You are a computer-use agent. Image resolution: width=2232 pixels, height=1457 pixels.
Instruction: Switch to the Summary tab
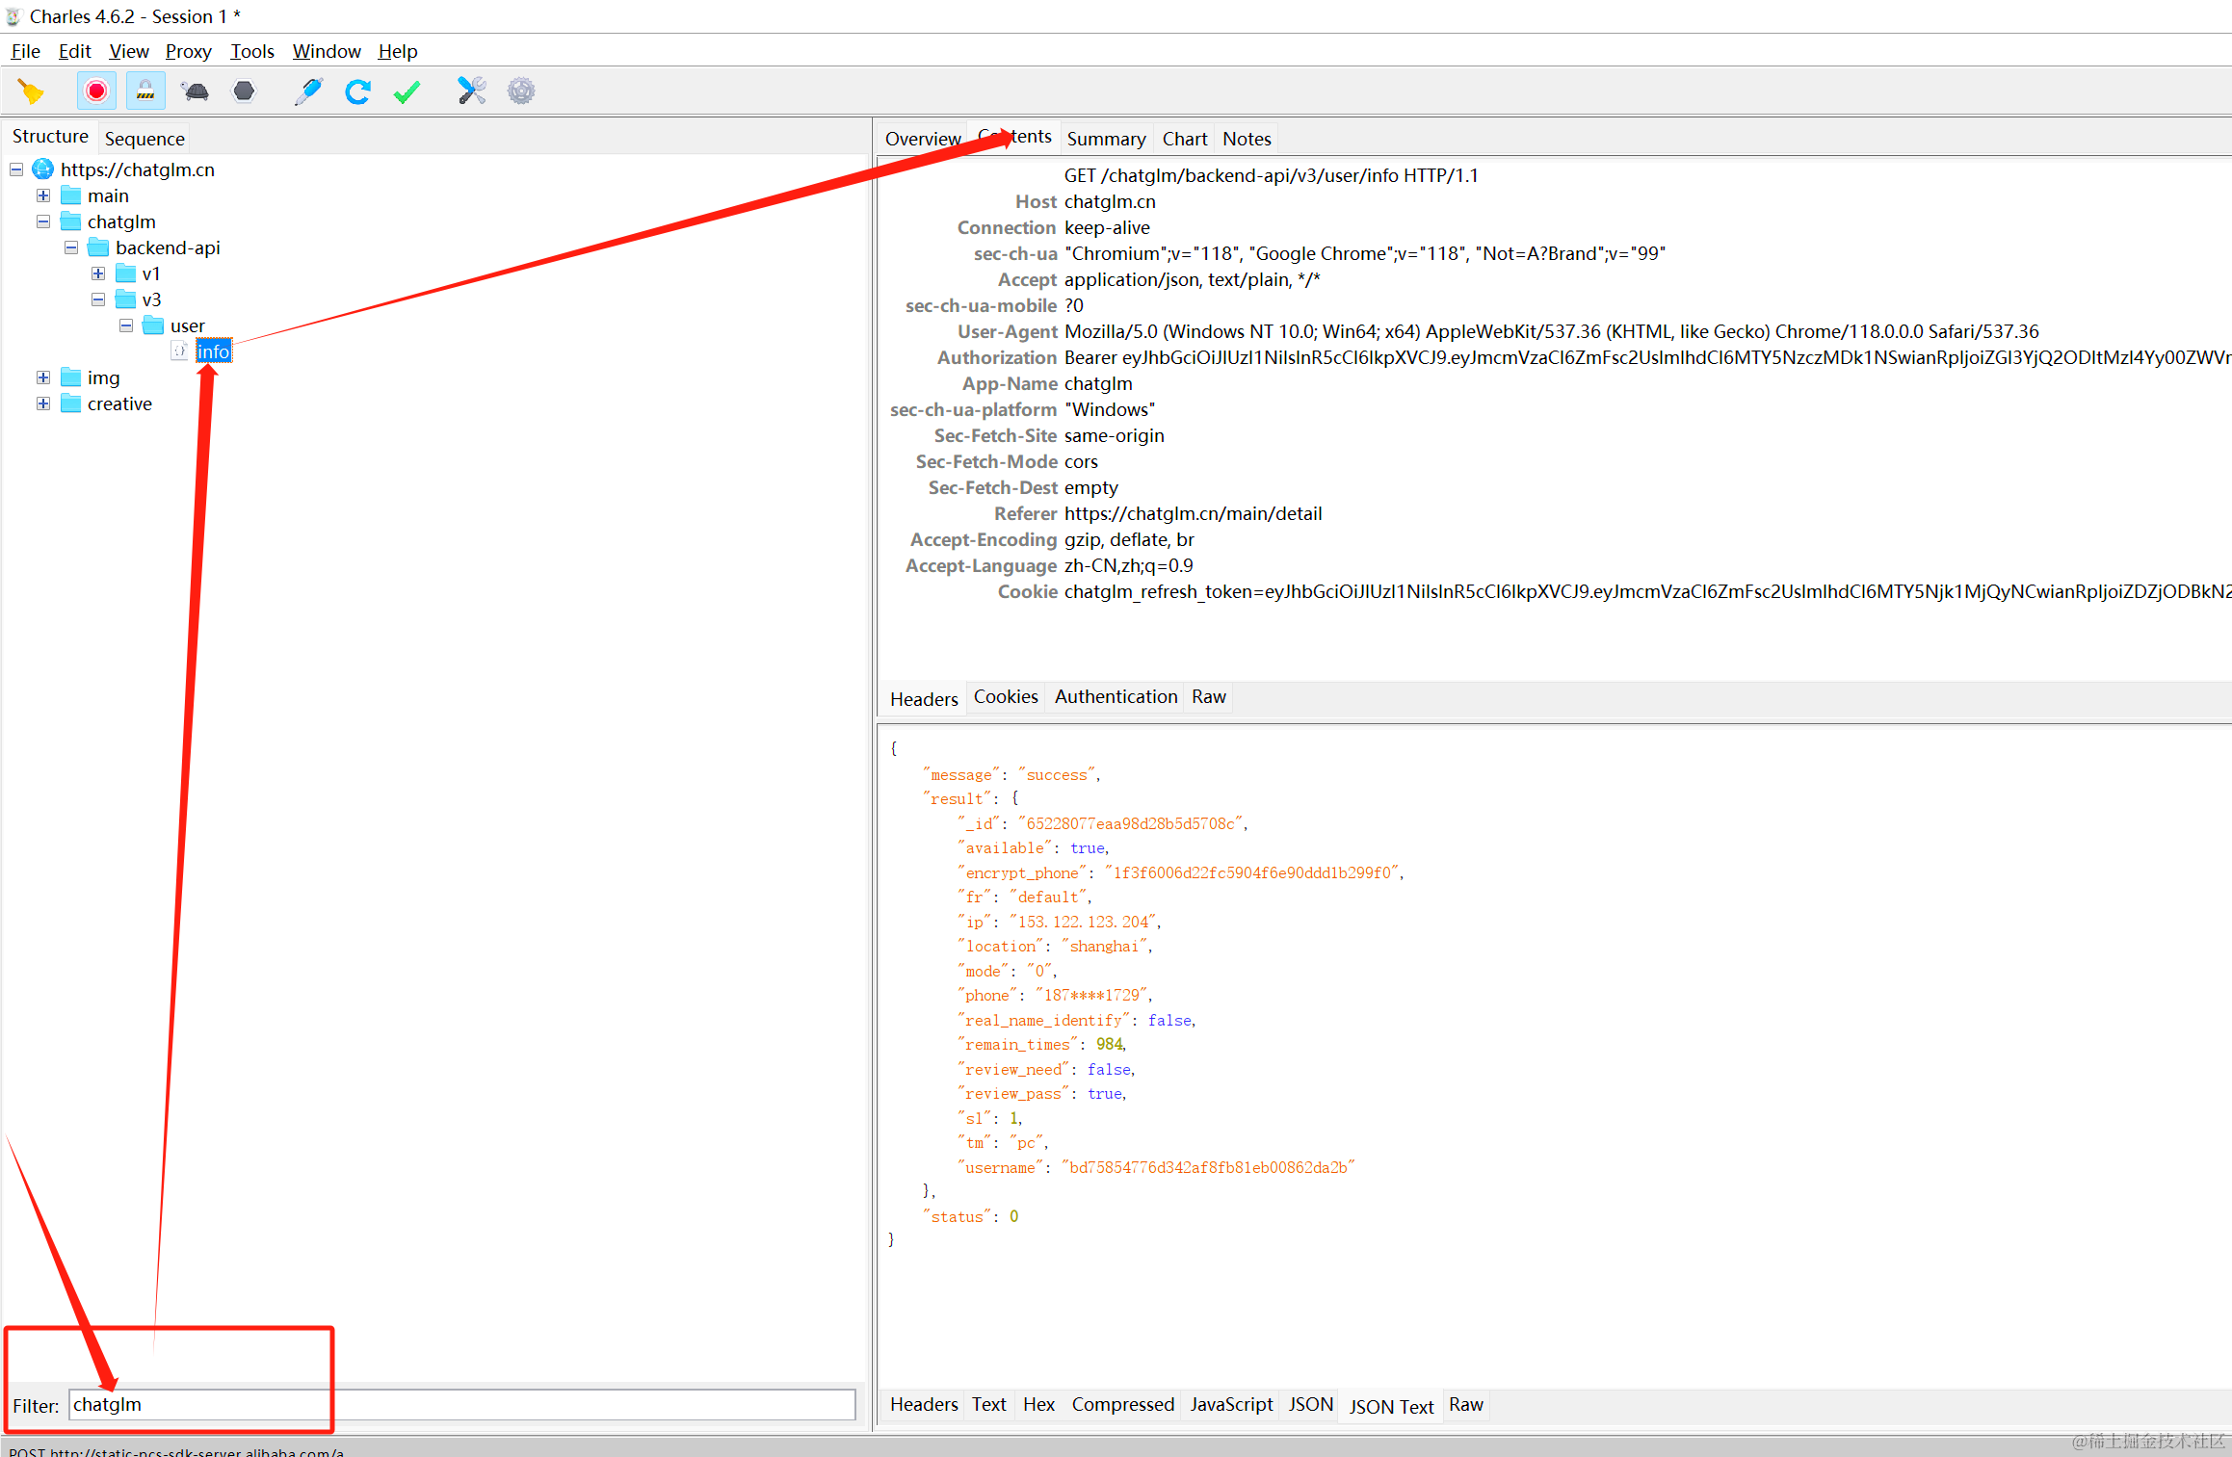point(1106,139)
